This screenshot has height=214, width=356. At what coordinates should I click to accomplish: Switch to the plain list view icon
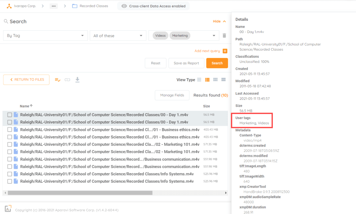click(x=199, y=80)
